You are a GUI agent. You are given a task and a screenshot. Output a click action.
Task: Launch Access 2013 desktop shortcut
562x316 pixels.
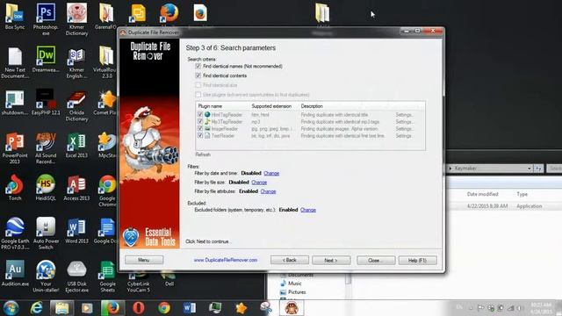click(x=76, y=187)
